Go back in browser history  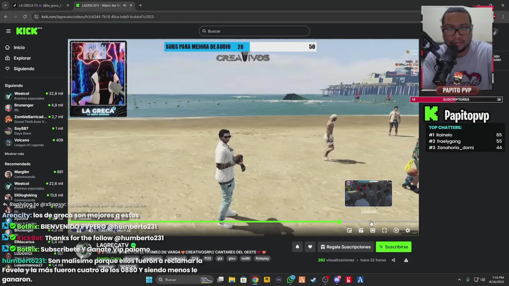6,17
